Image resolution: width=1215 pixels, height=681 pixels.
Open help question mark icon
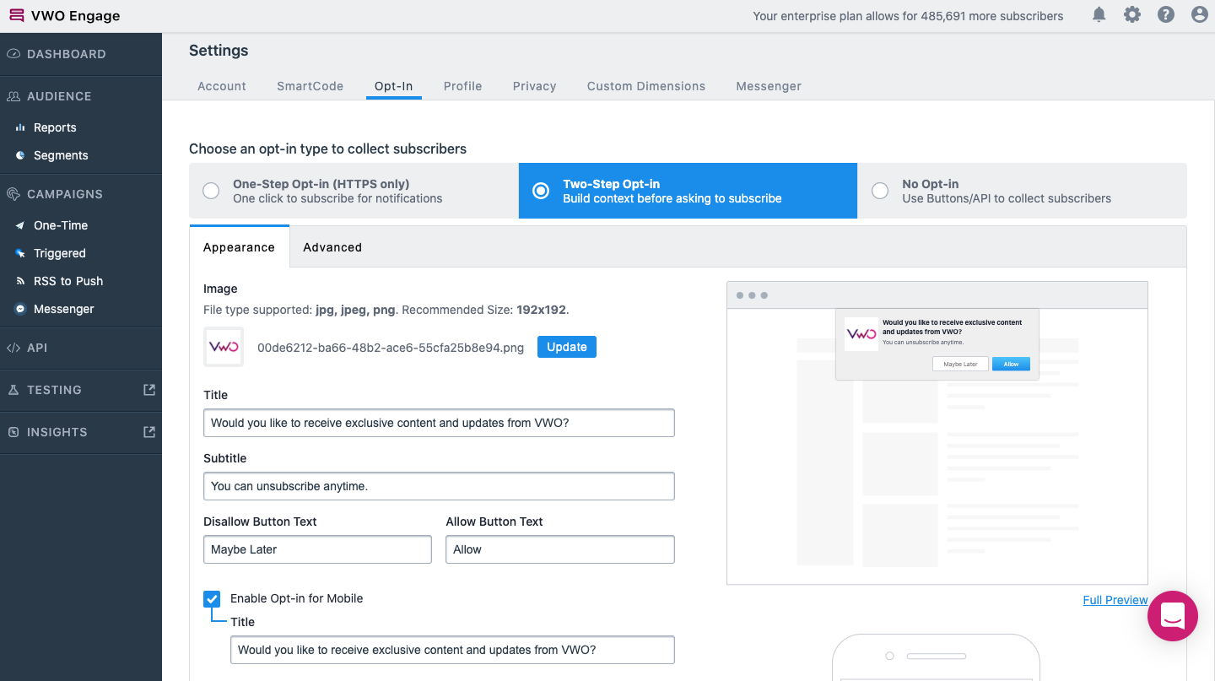click(1166, 15)
